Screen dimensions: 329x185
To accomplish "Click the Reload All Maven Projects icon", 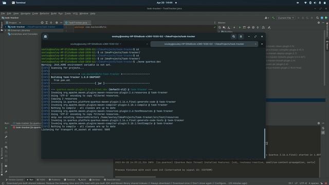I will (x=220, y=27).
